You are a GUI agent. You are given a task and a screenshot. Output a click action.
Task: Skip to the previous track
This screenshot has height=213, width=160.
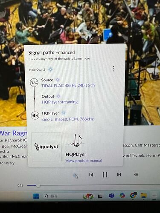tap(91, 175)
